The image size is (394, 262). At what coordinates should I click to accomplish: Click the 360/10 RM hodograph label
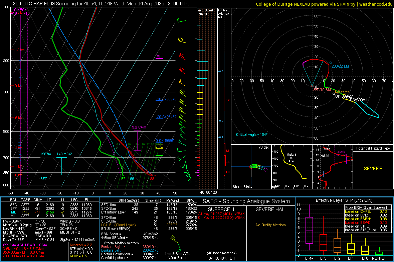click(x=322, y=90)
